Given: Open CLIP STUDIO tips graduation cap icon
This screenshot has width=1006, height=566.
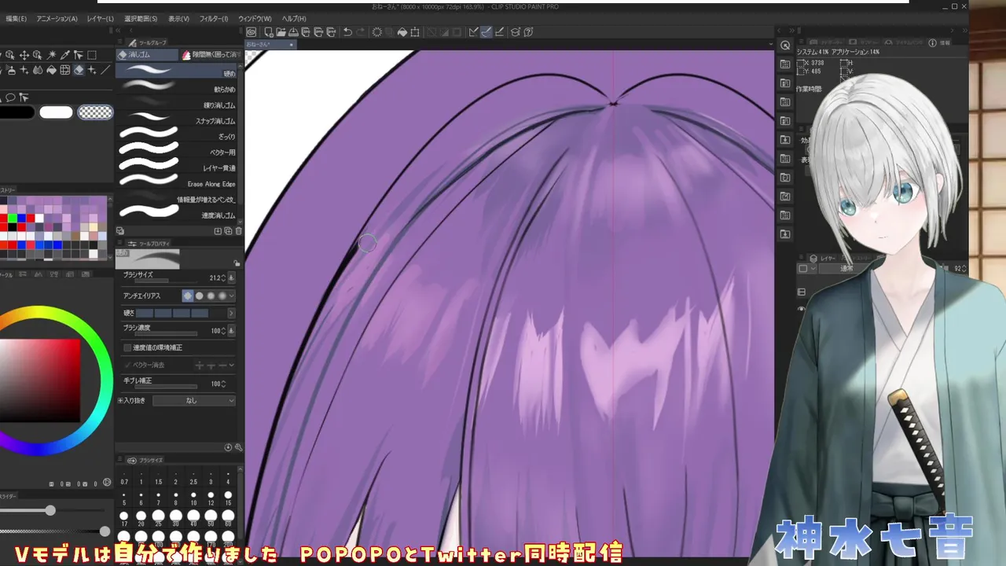Looking at the screenshot, I should click(516, 32).
